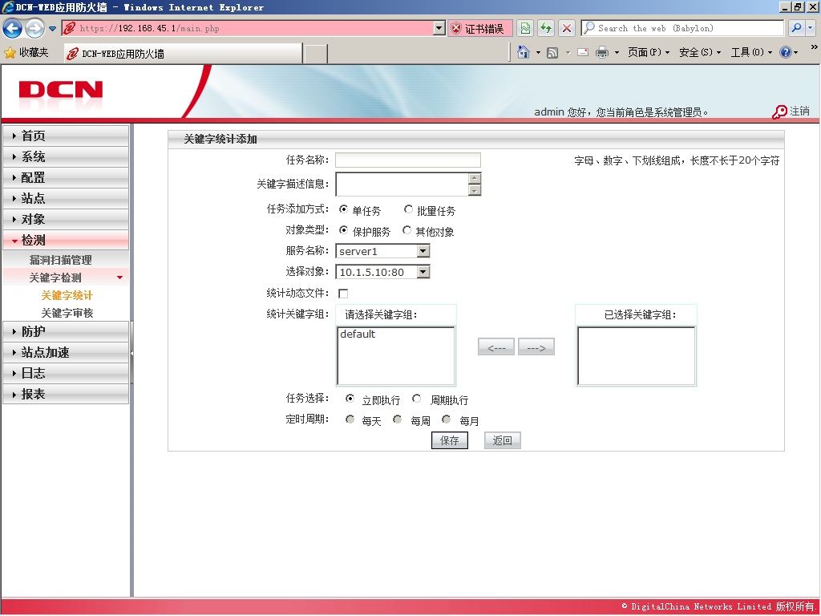Click the sidebar collapse handle

pyautogui.click(x=132, y=354)
